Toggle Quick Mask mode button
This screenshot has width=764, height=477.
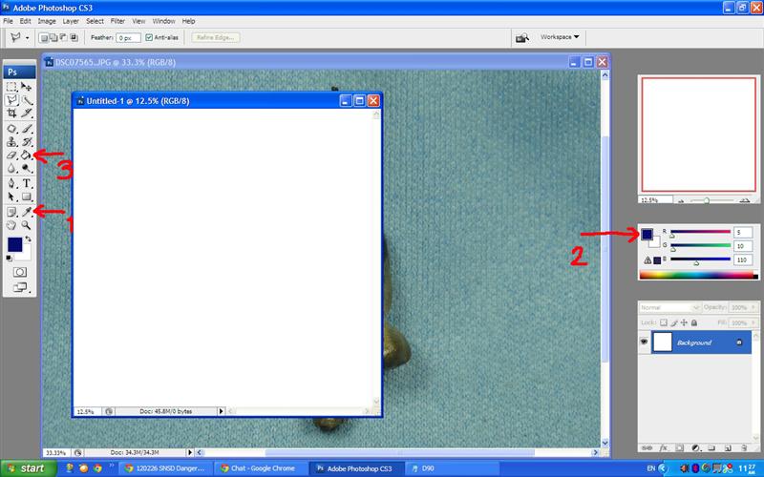[x=19, y=271]
